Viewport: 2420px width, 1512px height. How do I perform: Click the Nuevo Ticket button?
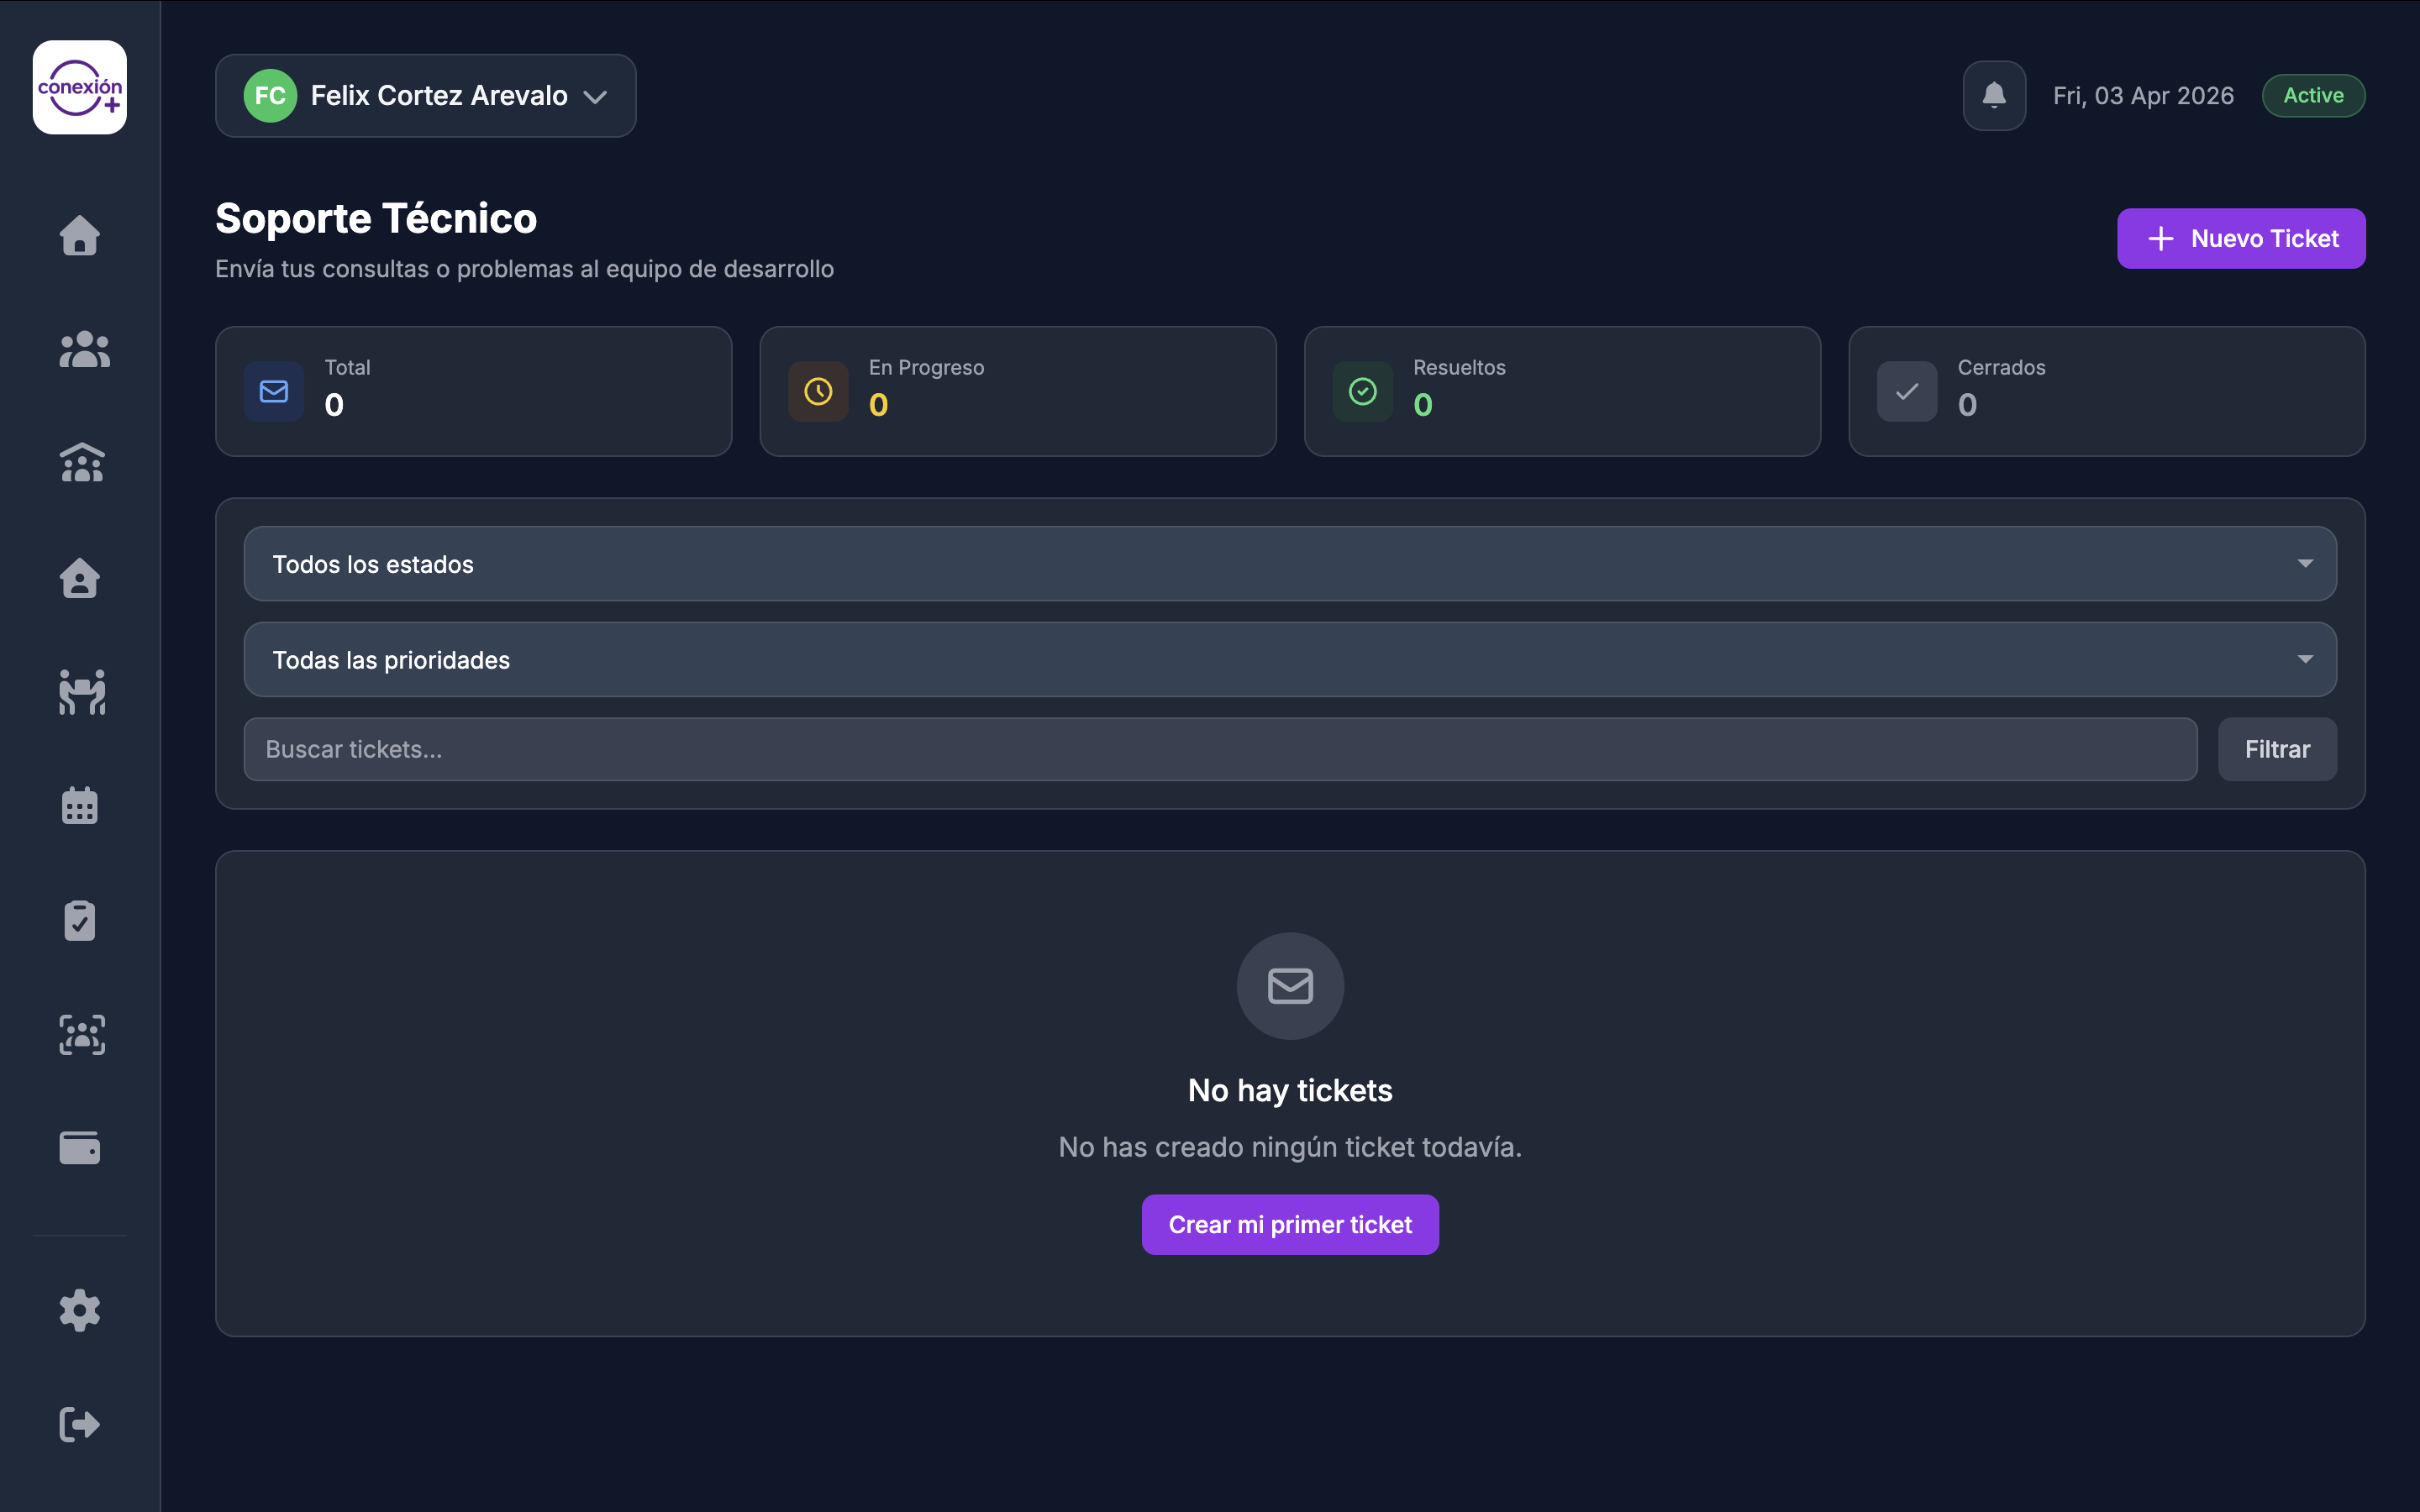point(2241,239)
